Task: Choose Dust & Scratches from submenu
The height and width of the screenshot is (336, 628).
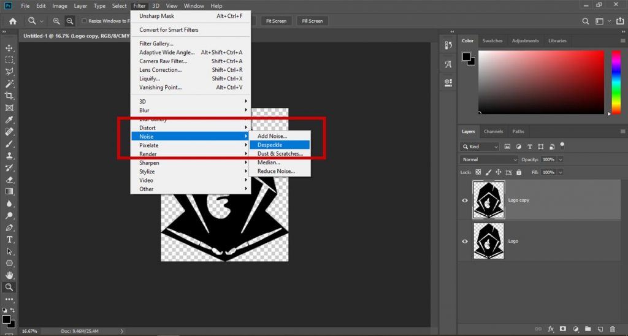Action: click(280, 154)
